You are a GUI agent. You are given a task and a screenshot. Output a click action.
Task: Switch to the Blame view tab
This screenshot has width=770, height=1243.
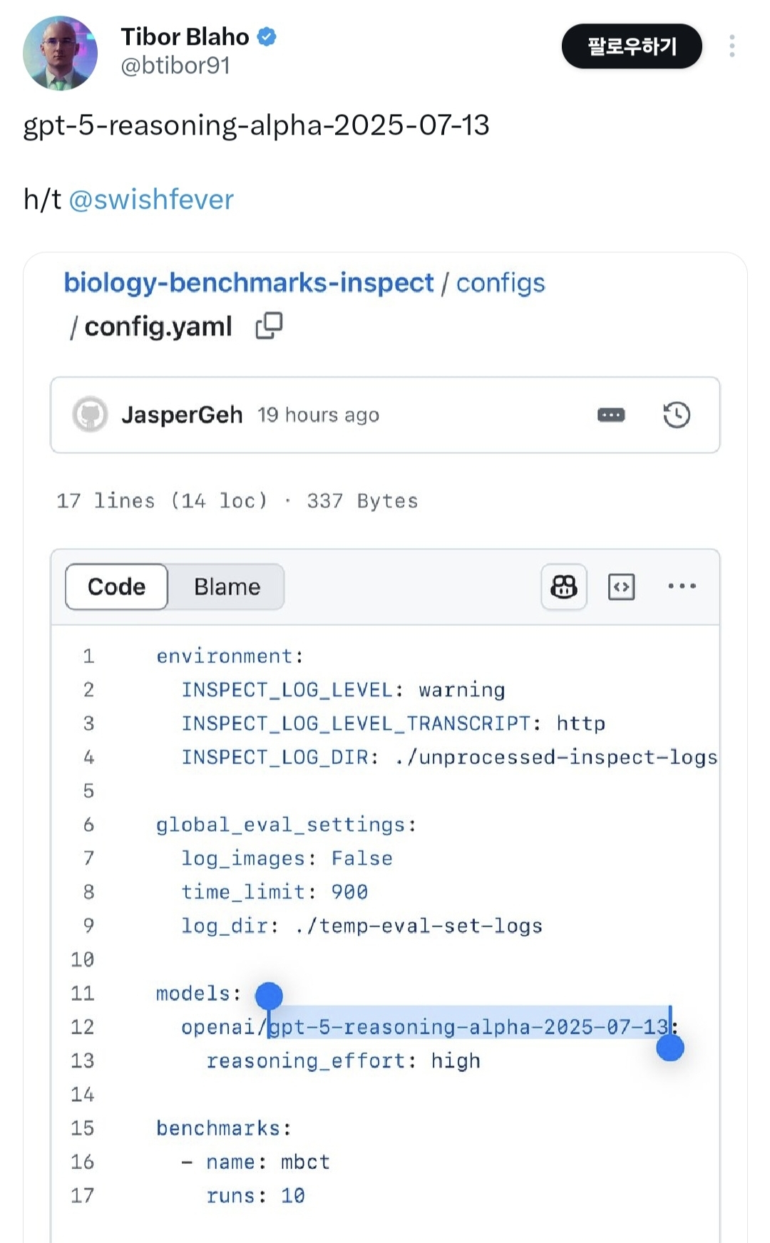pos(227,587)
